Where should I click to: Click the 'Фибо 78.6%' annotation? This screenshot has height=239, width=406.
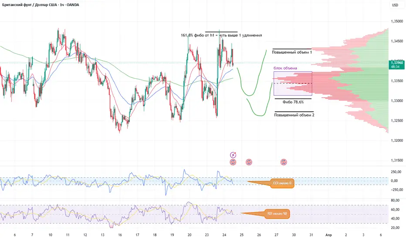[293, 102]
